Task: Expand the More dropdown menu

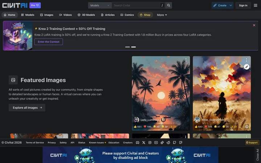Action: [x=162, y=15]
